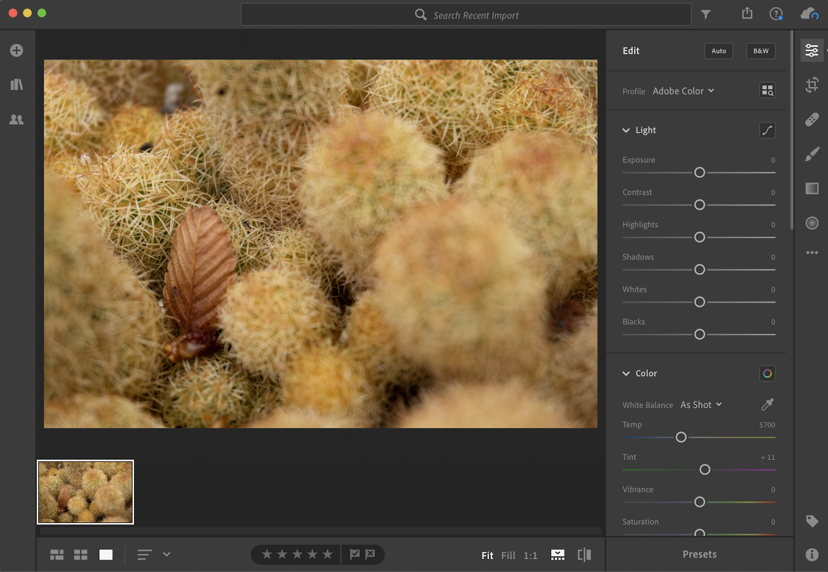Click the Exposure slider handle
This screenshot has width=828, height=572.
coord(699,173)
